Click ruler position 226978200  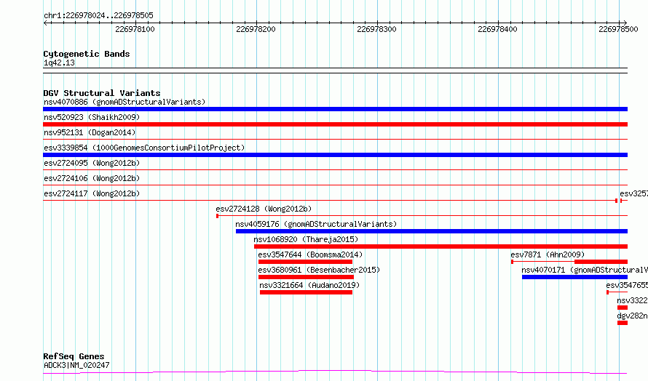pos(256,29)
